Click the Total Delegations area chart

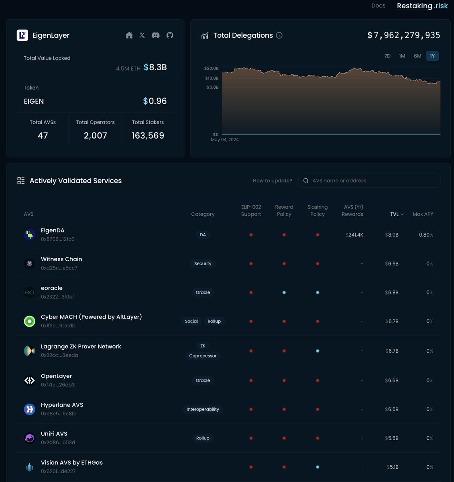(331, 101)
